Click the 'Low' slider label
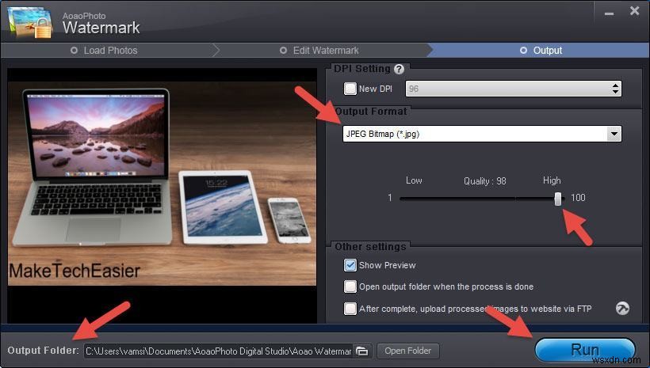The image size is (650, 368). pos(414,180)
